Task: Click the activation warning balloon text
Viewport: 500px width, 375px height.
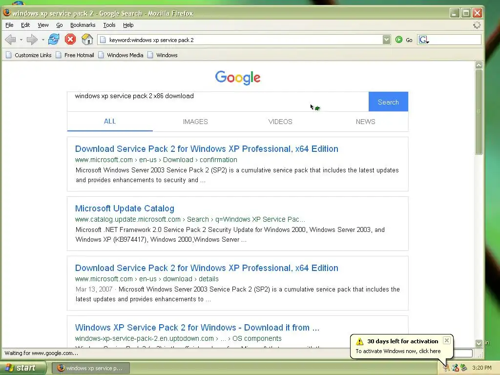Action: coord(398,351)
